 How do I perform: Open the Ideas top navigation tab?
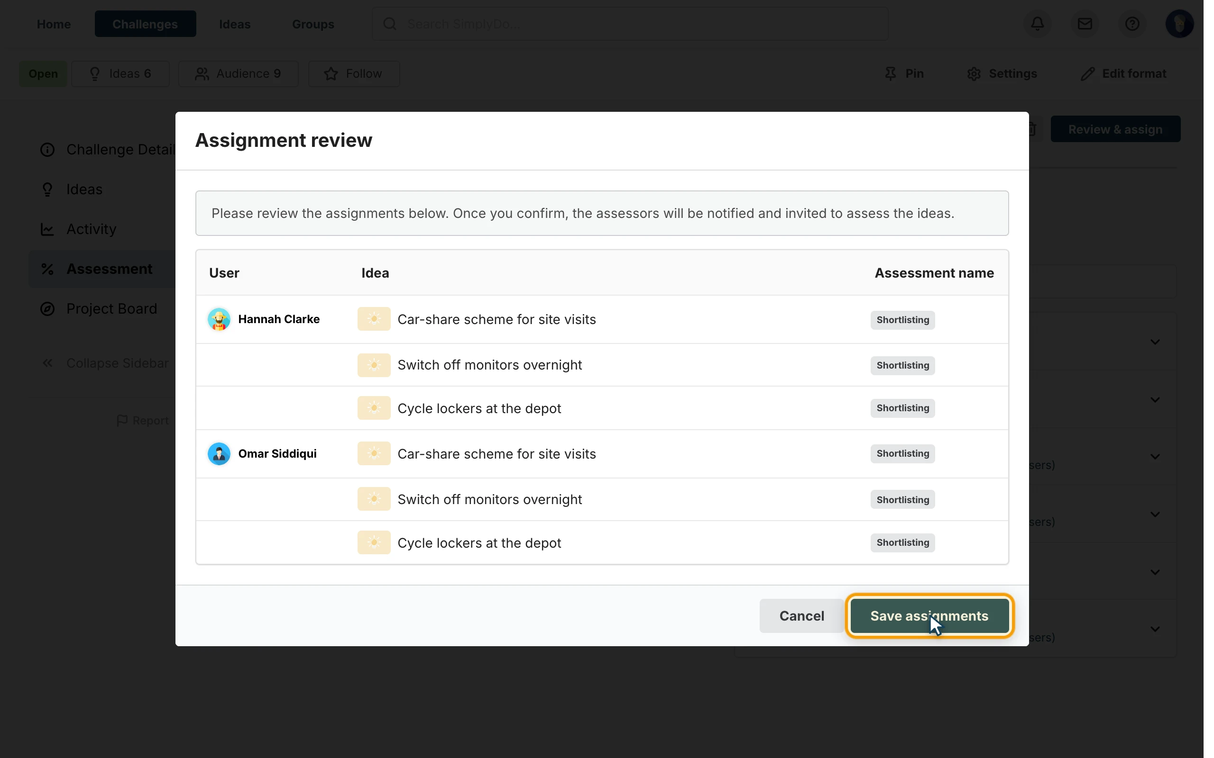pos(235,24)
